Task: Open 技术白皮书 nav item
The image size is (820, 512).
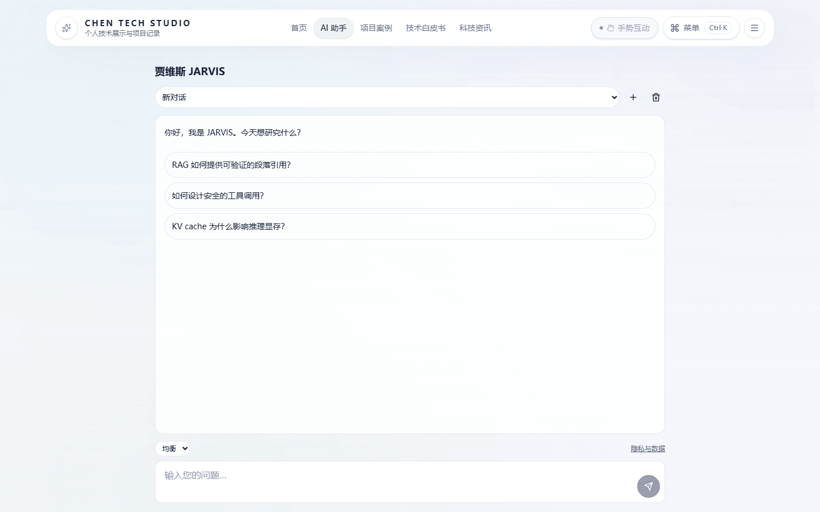Action: 426,28
